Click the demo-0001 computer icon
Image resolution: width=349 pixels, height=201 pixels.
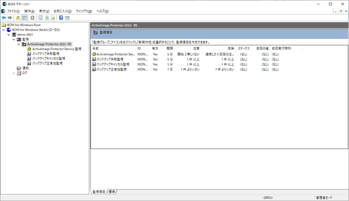(x=14, y=34)
